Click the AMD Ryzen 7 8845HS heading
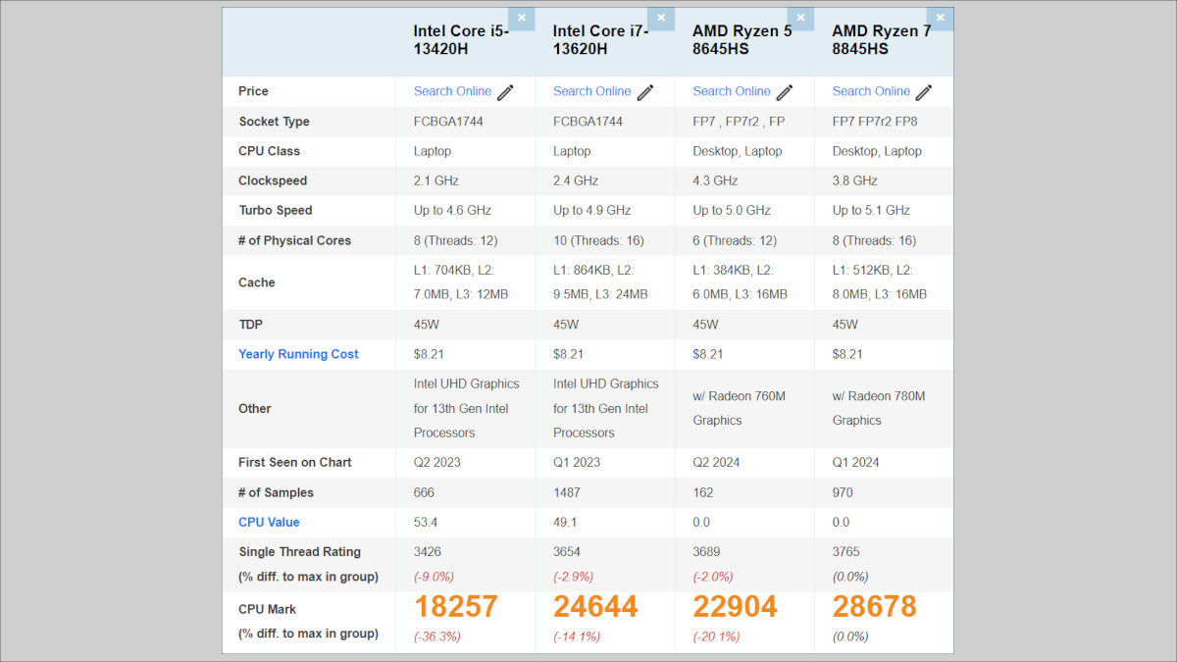 coord(881,39)
